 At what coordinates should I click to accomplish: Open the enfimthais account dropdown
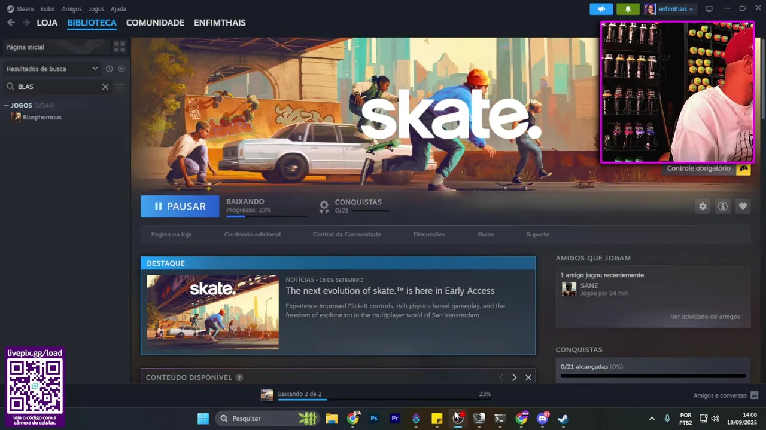point(676,9)
